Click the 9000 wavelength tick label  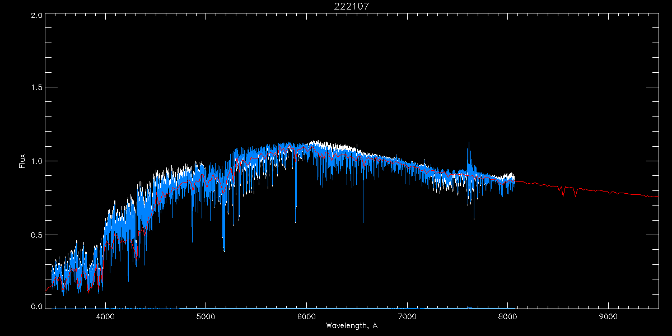[608, 316]
